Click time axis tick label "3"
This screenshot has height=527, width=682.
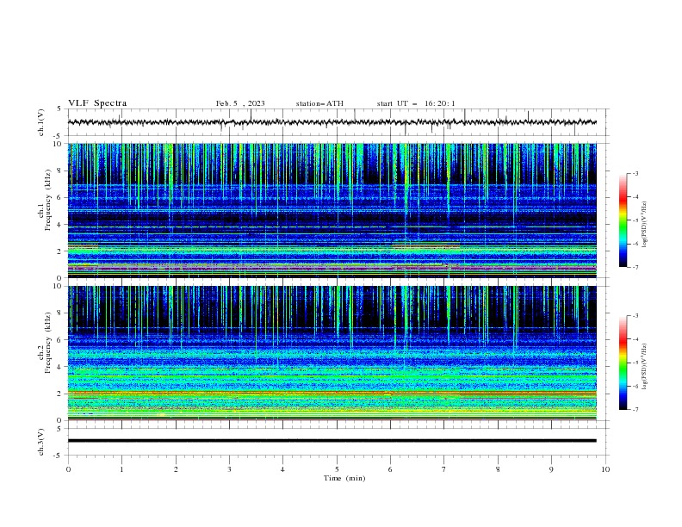coord(229,469)
